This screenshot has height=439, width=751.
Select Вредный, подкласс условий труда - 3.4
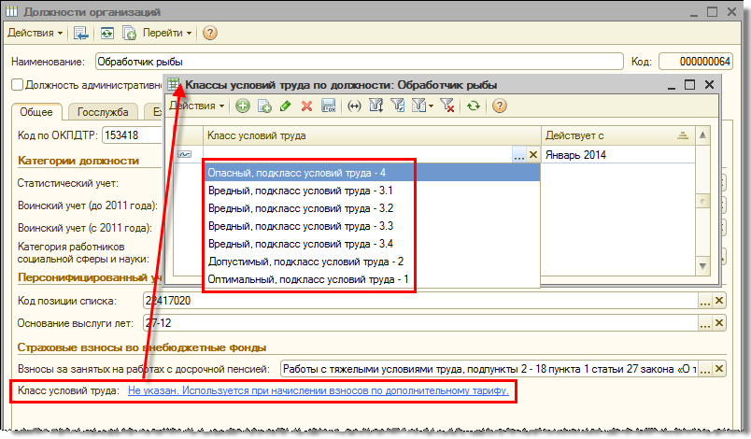(372, 244)
